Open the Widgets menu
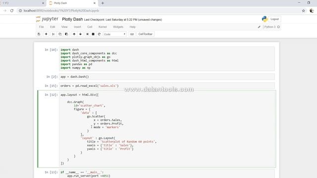The width and height of the screenshot is (317, 178). (118, 27)
